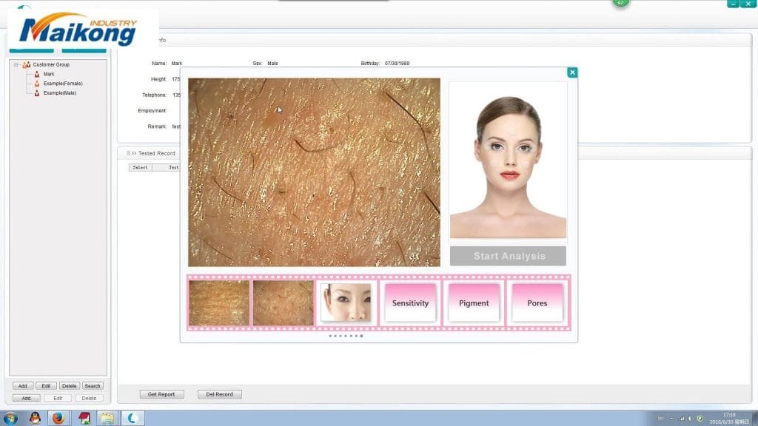
Task: Select the woman's eye-area thumbnail
Action: pyautogui.click(x=346, y=302)
